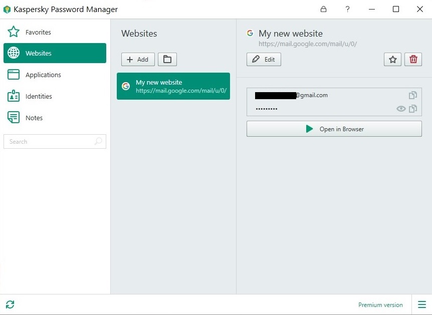Open help via the question mark icon
Screen dimensions: 432x315
(347, 9)
